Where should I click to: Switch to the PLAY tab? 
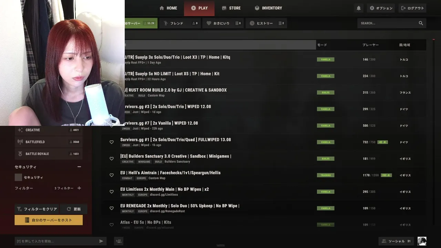coord(199,8)
